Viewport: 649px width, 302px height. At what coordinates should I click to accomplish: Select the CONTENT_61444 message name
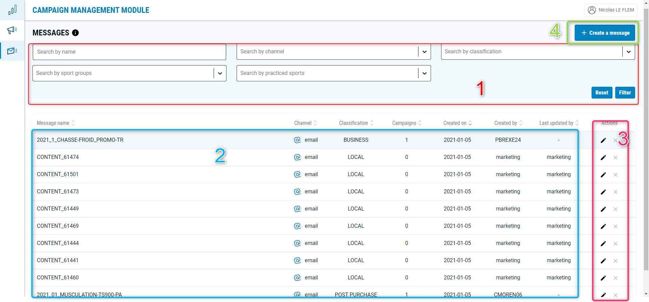tap(58, 243)
